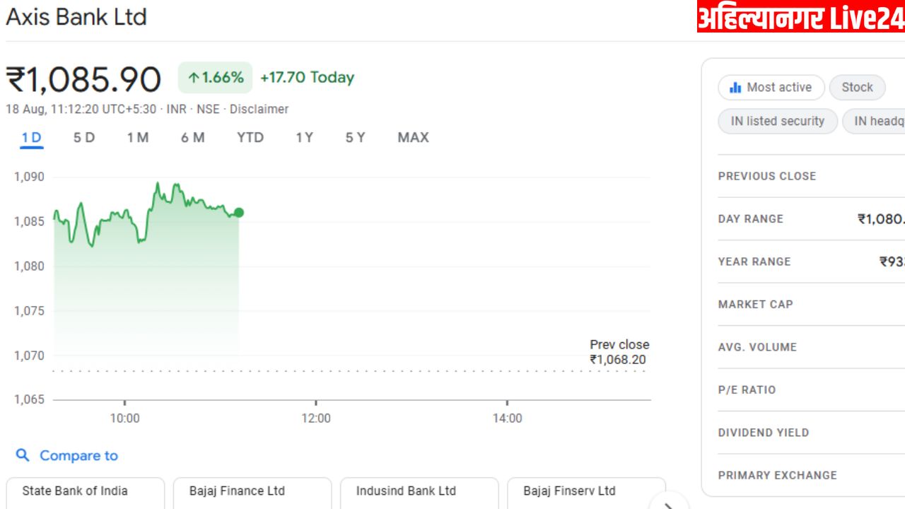
Task: Switch to the 5D chart tab
Action: 84,138
